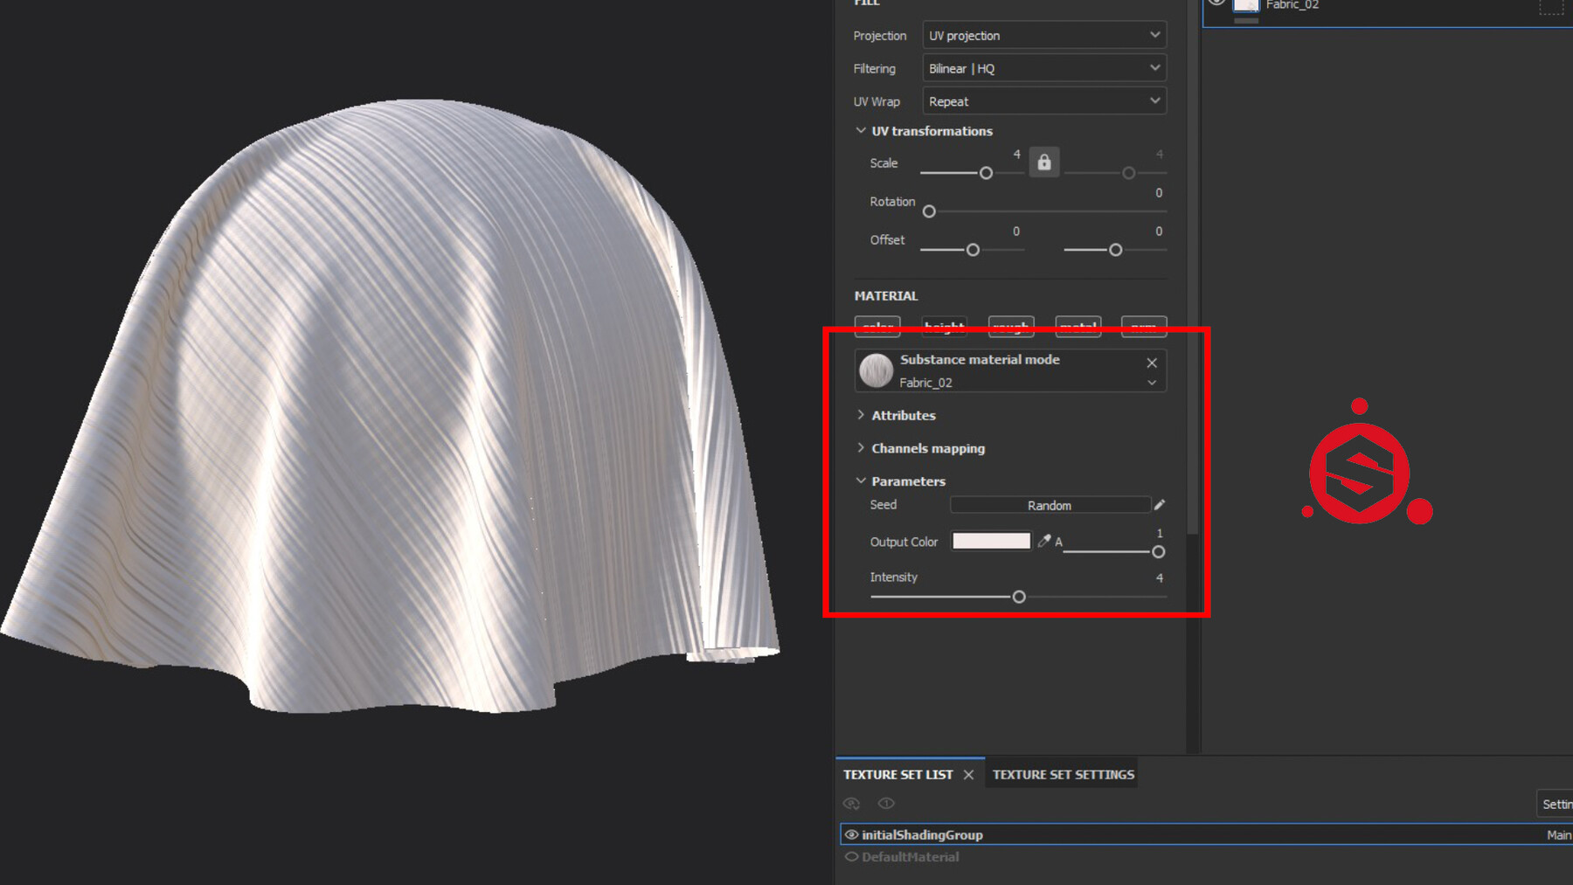Open the Projection dropdown set to UV projection
Screen dimensions: 1573x885
pos(1043,35)
